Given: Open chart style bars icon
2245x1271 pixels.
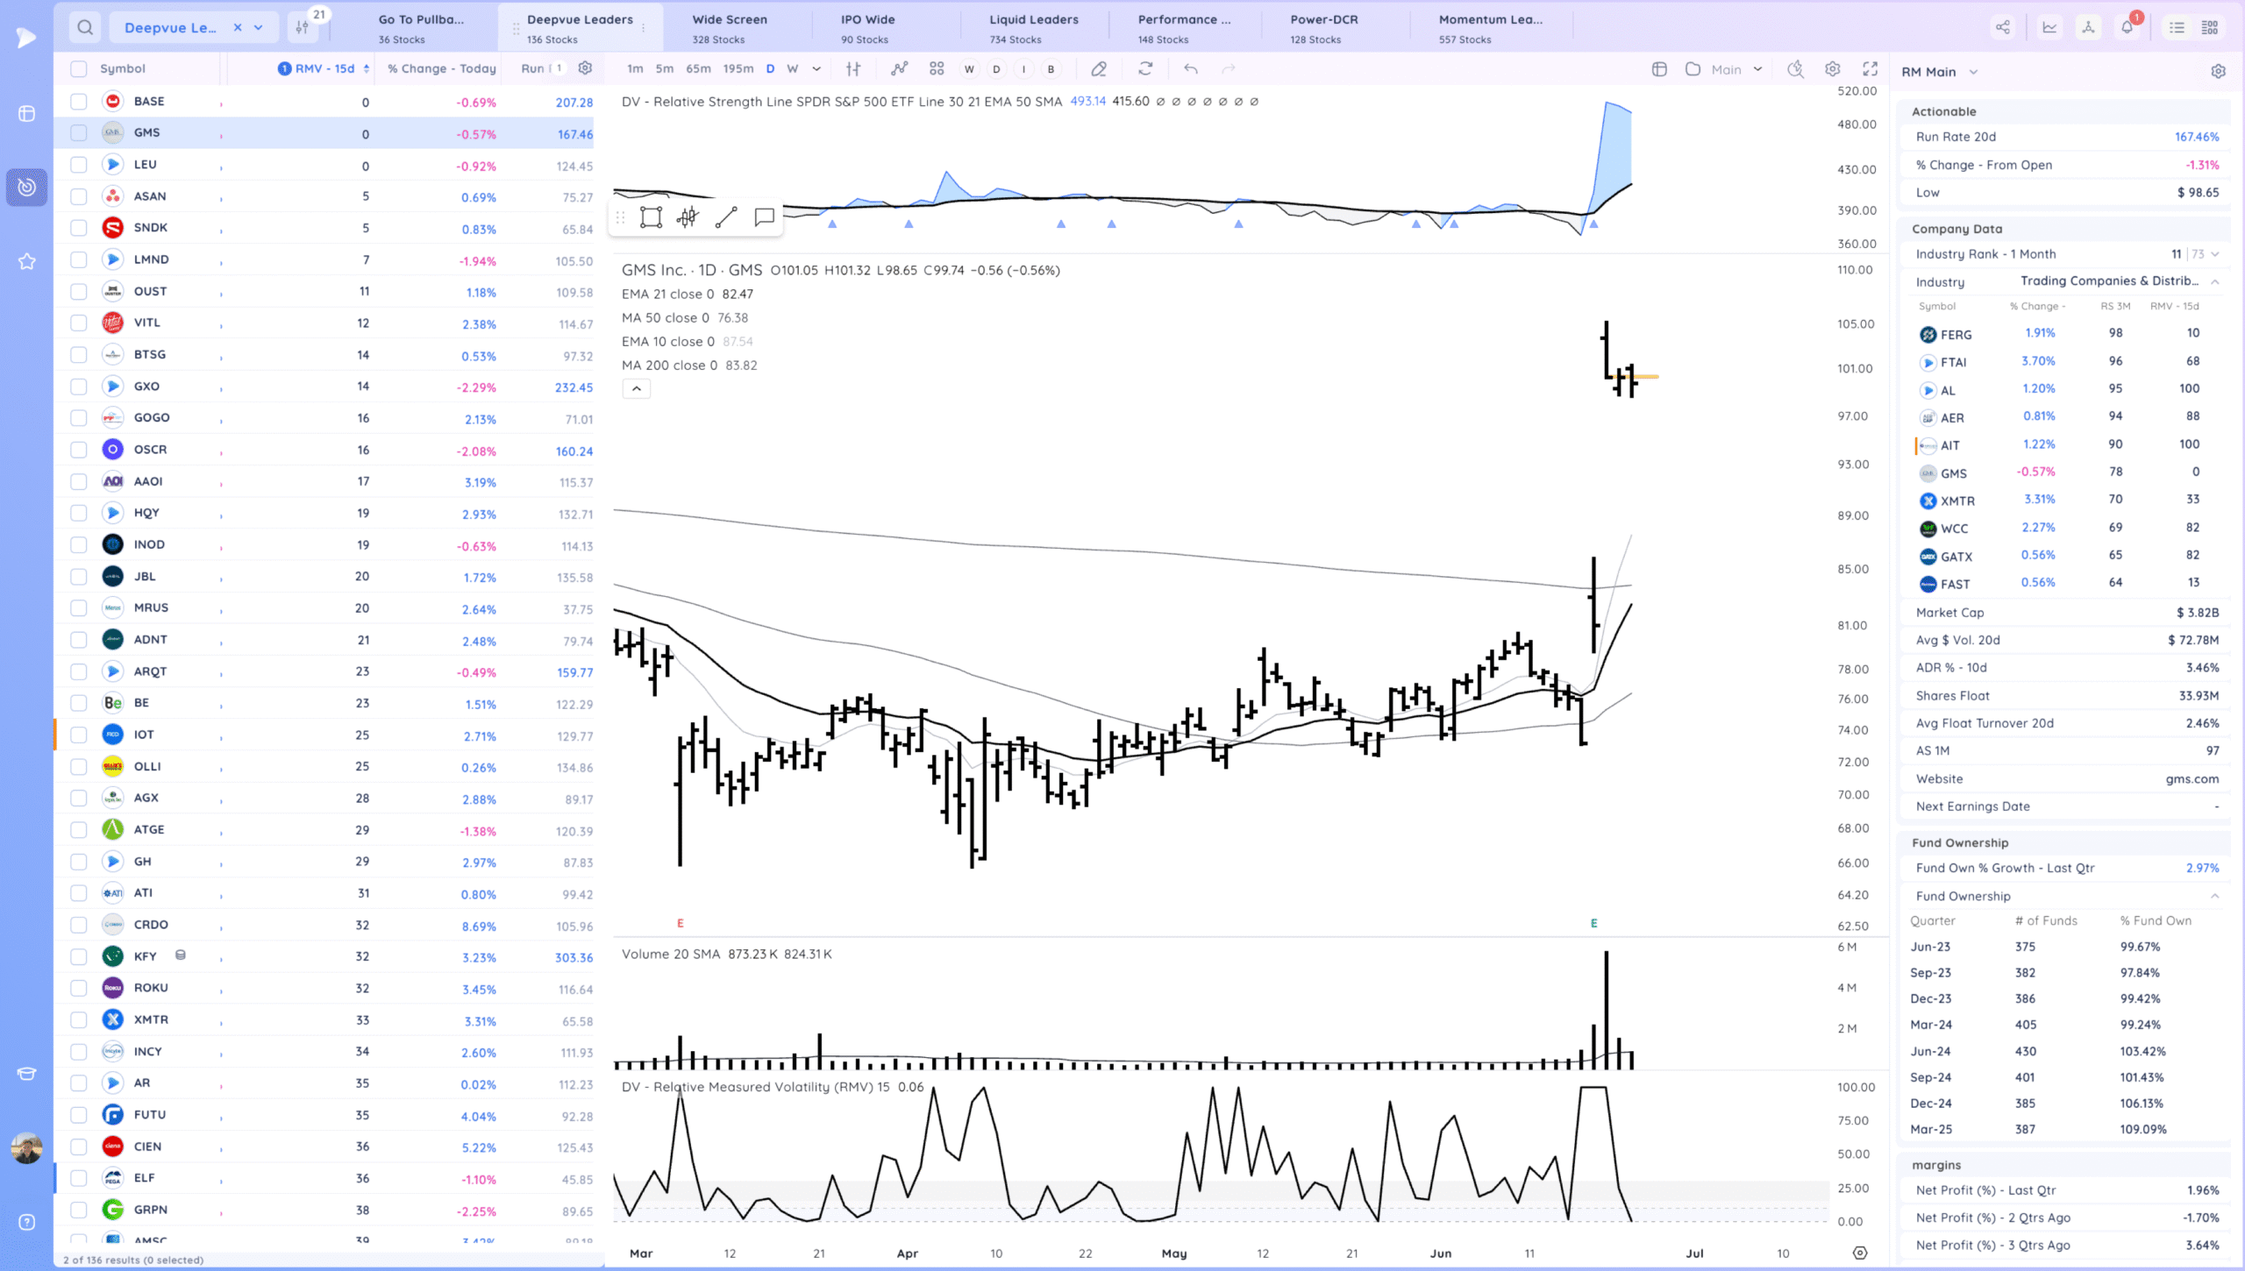Looking at the screenshot, I should click(853, 68).
